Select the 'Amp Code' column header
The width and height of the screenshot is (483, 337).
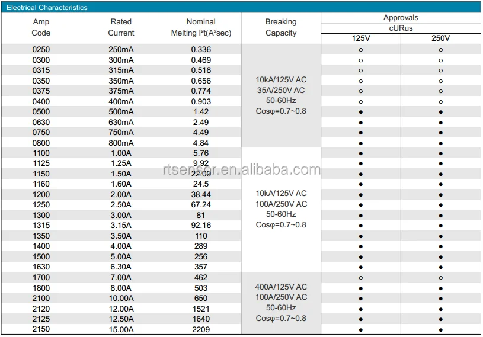(41, 27)
